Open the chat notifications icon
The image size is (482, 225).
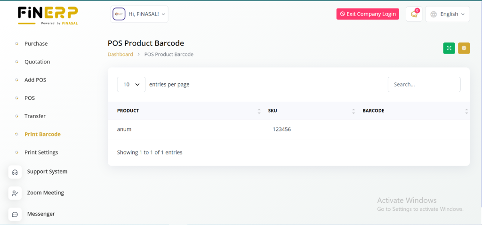click(x=414, y=14)
